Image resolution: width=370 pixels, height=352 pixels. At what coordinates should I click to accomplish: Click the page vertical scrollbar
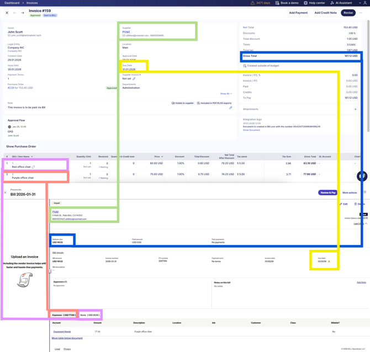point(368,76)
